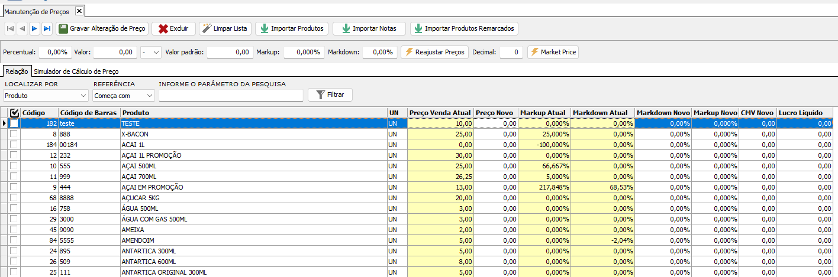Check the box for X-BACON row
Screen dimensions: 838x277
[x=14, y=134]
